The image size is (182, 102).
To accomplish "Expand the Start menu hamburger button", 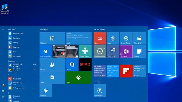I will pyautogui.click(x=3, y=29).
